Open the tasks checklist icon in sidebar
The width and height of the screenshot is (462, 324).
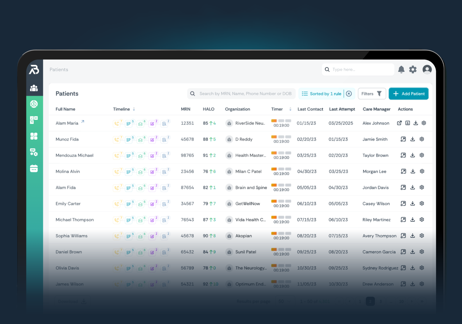(34, 120)
